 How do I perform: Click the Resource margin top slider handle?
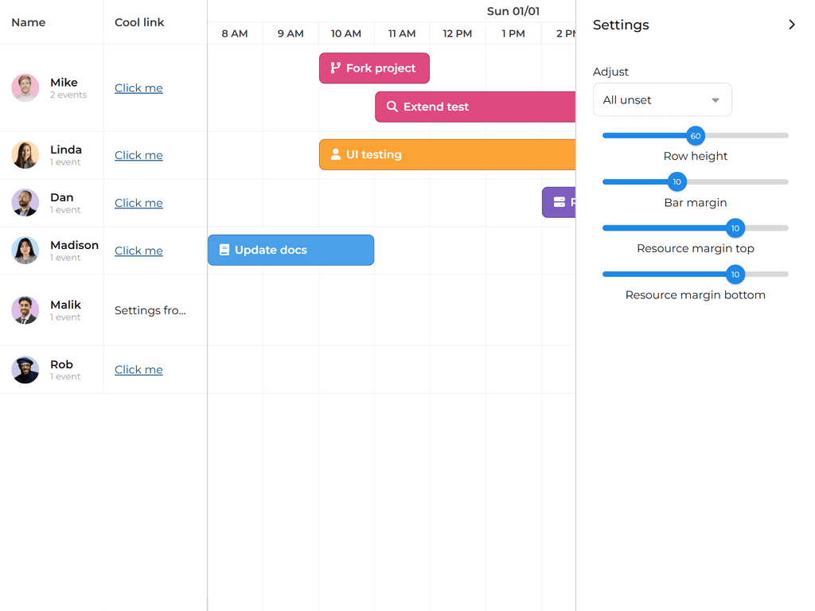coord(735,228)
